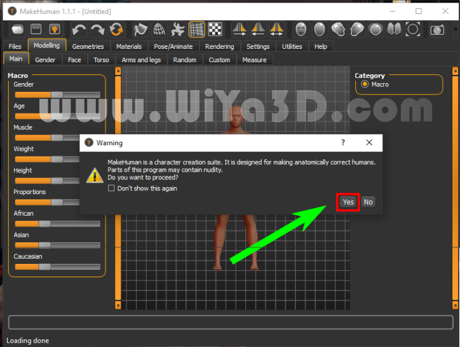Select the Top view head icon

tap(375, 30)
